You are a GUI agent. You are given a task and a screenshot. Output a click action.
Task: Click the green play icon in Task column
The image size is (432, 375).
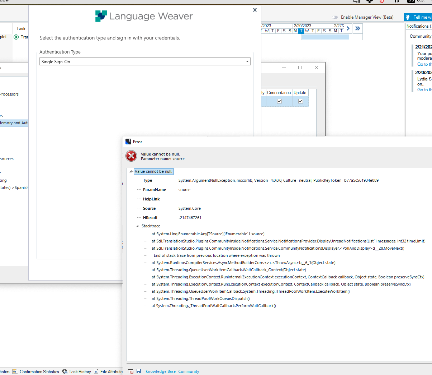click(16, 37)
